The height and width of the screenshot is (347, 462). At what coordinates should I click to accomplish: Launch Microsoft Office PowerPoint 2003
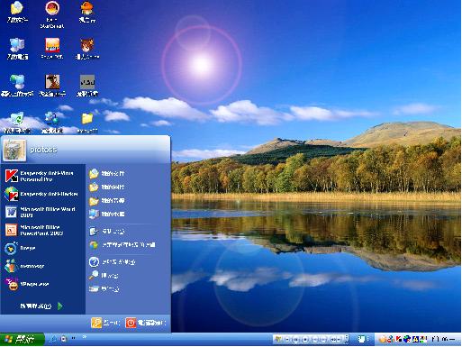pos(42,230)
